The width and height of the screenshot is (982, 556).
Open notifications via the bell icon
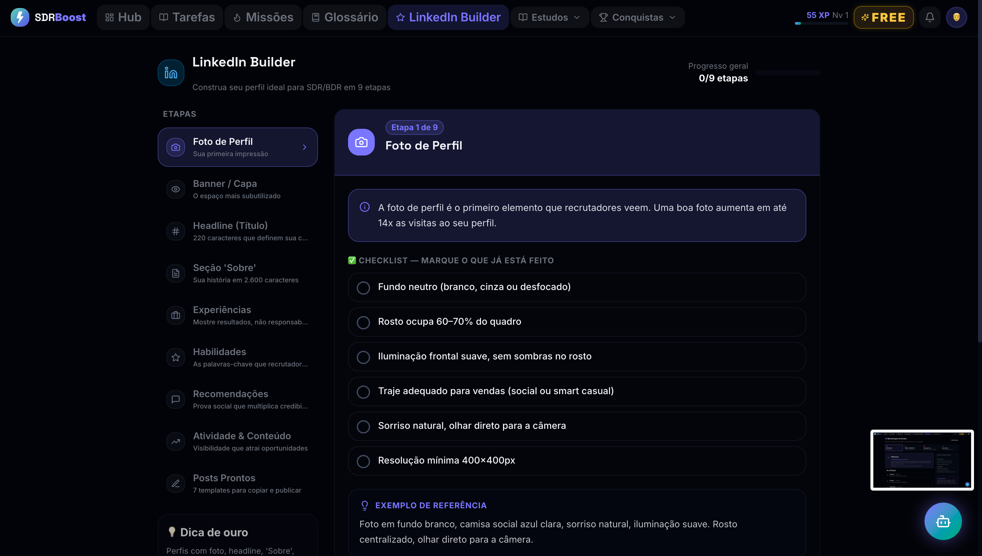930,17
